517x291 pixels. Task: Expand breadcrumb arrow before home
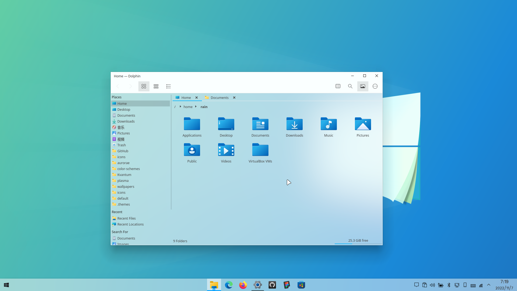click(180, 107)
